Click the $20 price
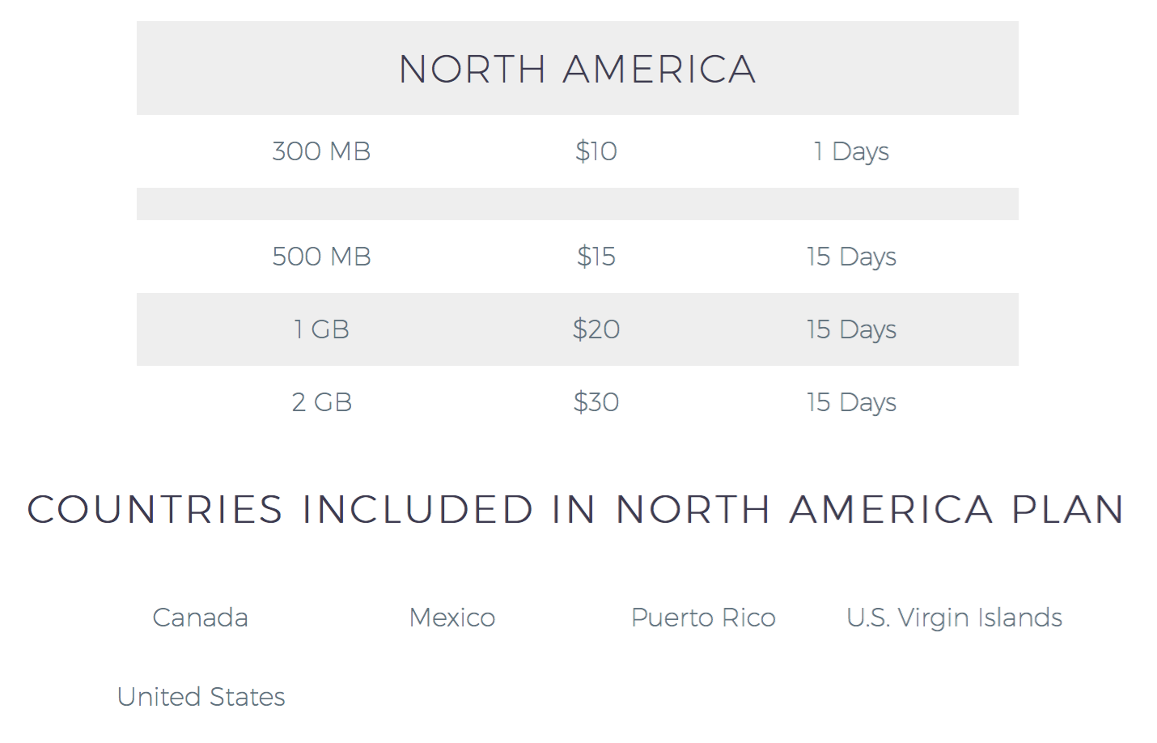 (596, 329)
